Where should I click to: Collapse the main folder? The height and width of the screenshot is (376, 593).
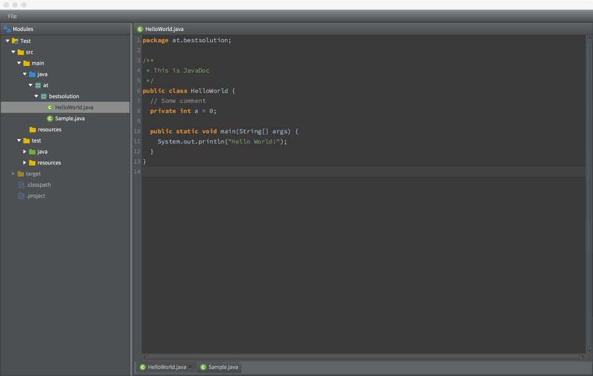pos(19,63)
